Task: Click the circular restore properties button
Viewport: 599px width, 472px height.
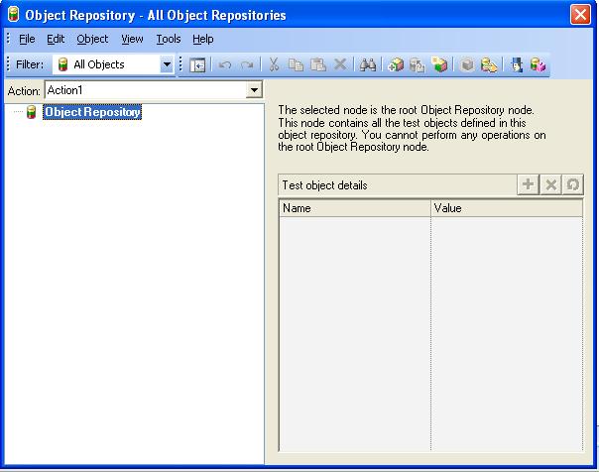Action: coord(572,184)
